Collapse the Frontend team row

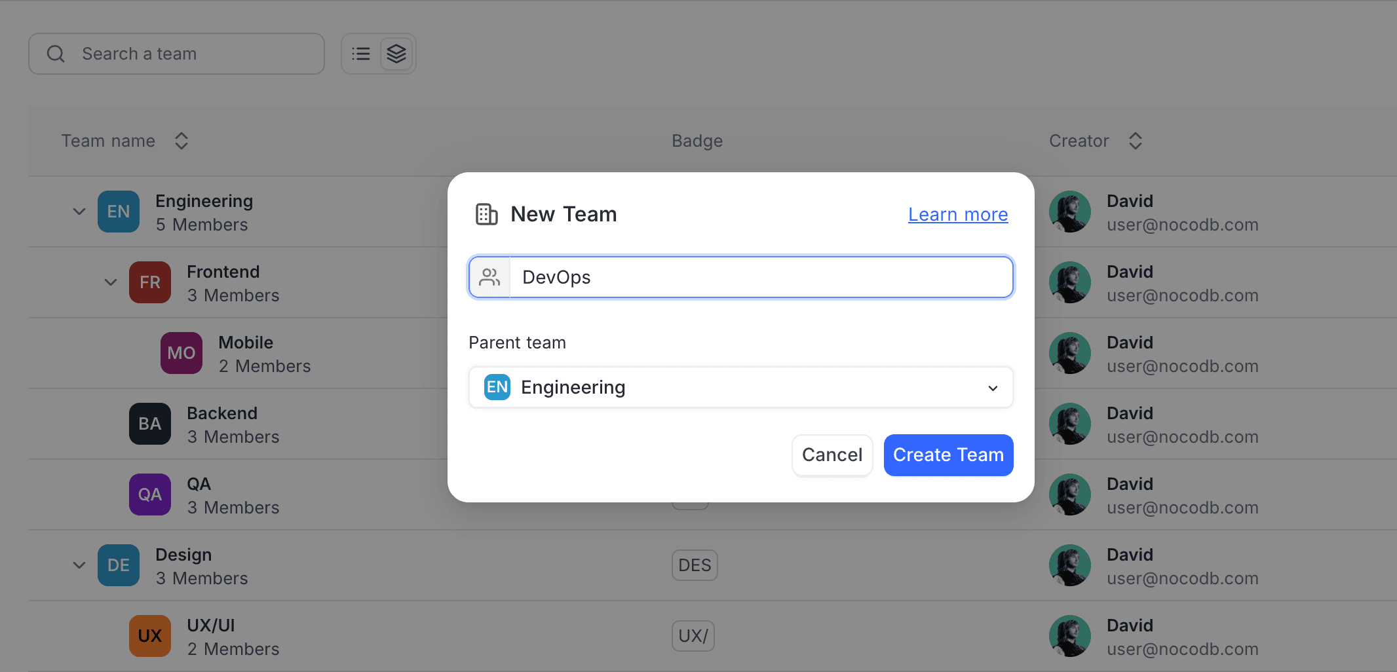click(x=111, y=282)
